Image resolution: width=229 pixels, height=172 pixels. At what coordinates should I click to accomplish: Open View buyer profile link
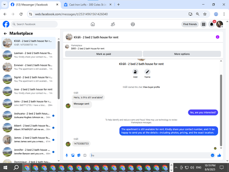(x=152, y=87)
